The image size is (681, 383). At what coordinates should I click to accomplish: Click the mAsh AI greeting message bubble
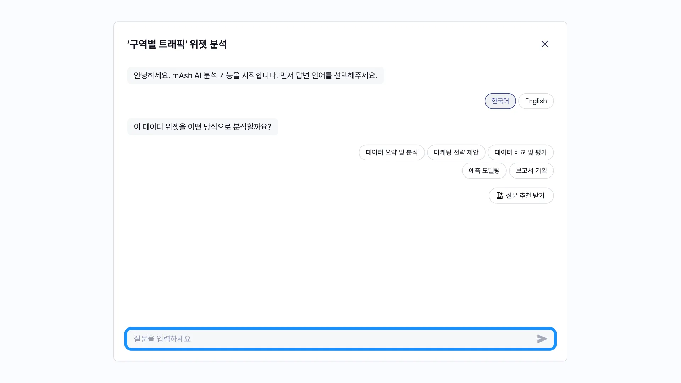pyautogui.click(x=255, y=75)
